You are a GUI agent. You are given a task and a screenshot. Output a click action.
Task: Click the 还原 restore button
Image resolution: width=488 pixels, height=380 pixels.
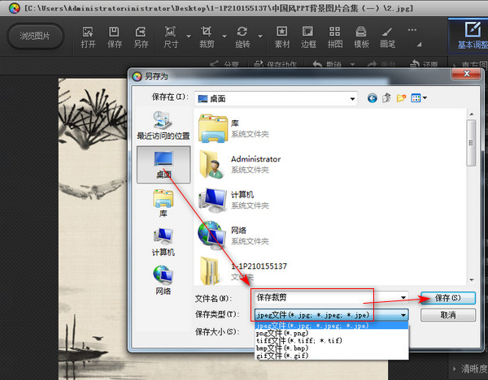coord(425,64)
